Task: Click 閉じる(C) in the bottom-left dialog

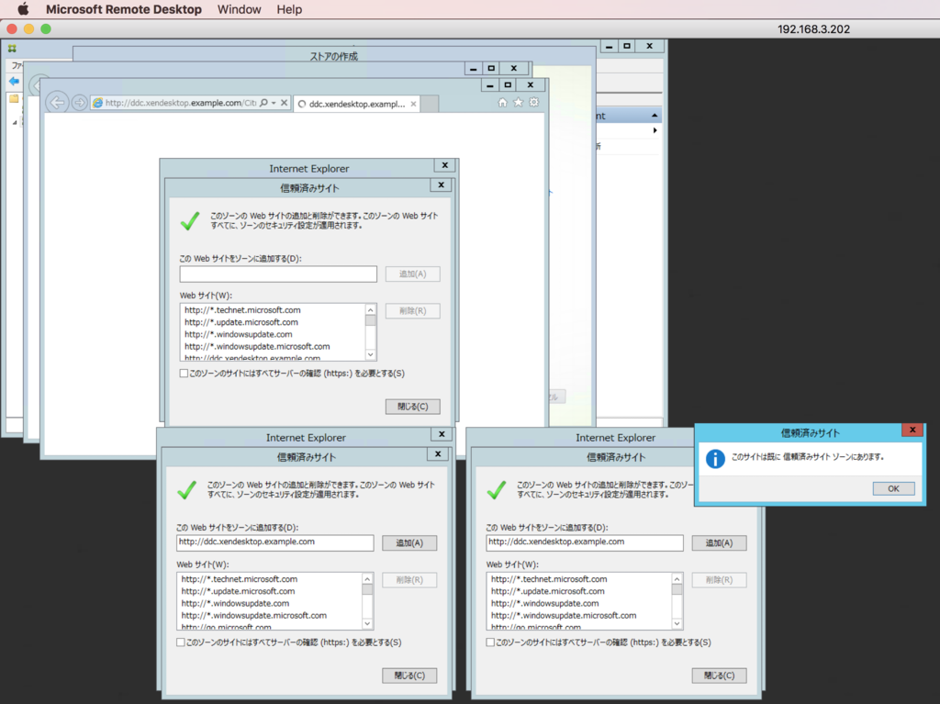Action: (x=409, y=676)
